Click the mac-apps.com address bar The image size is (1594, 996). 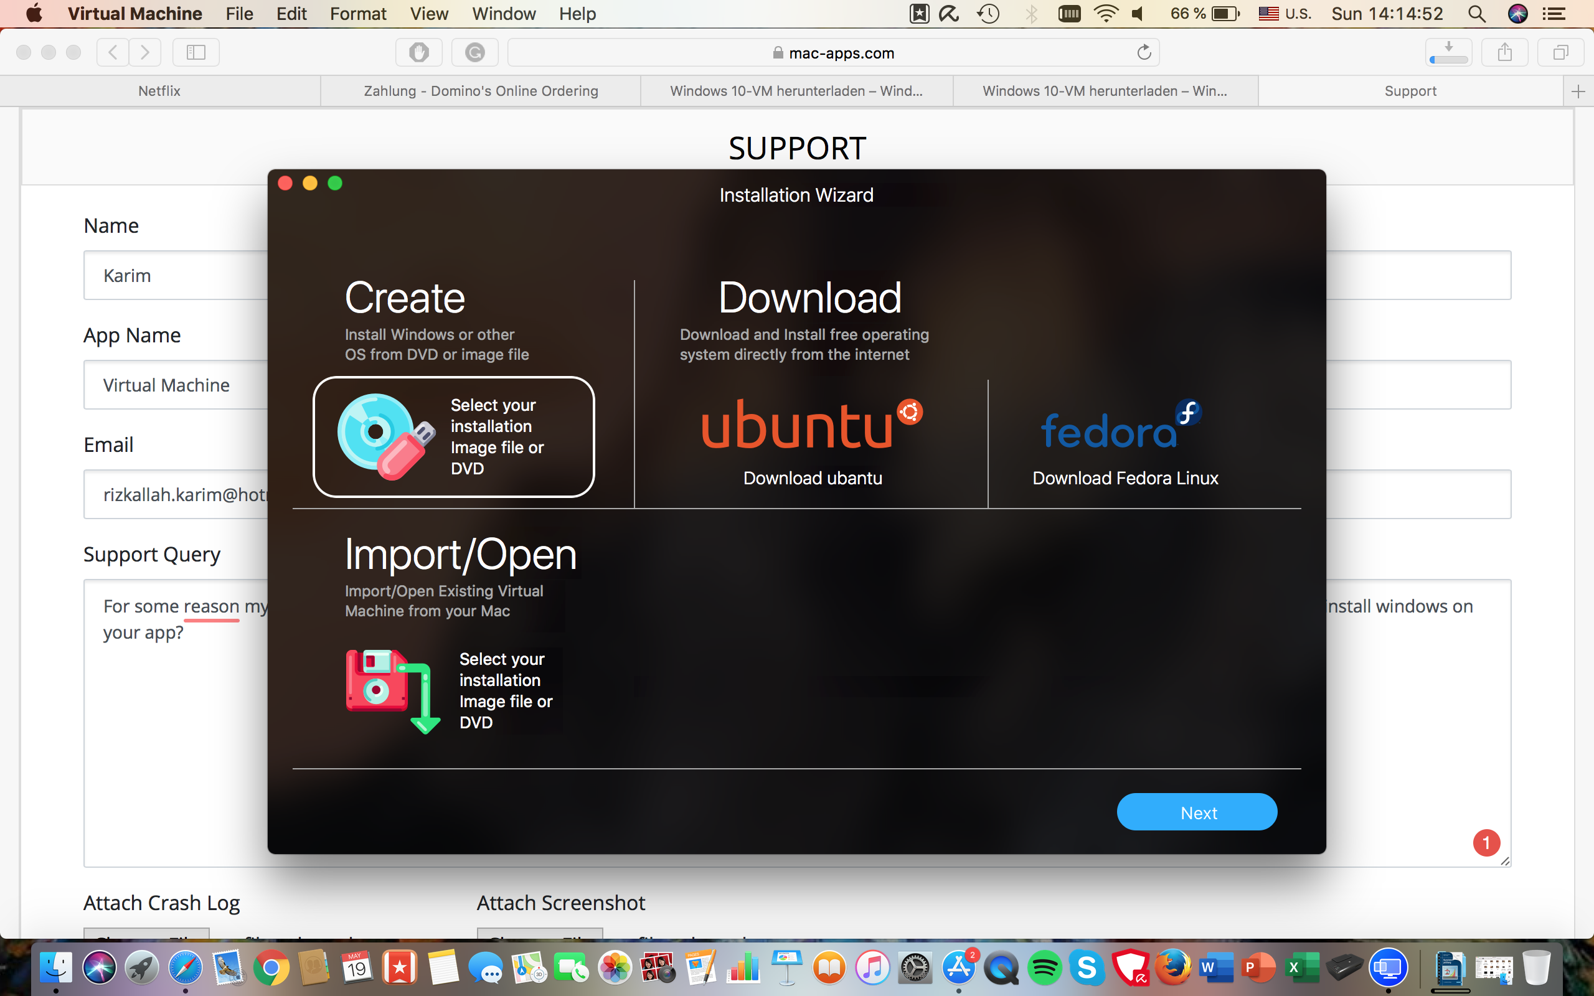coord(833,53)
